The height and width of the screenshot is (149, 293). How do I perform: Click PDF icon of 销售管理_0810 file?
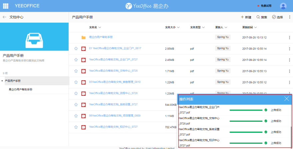pyautogui.click(x=84, y=82)
